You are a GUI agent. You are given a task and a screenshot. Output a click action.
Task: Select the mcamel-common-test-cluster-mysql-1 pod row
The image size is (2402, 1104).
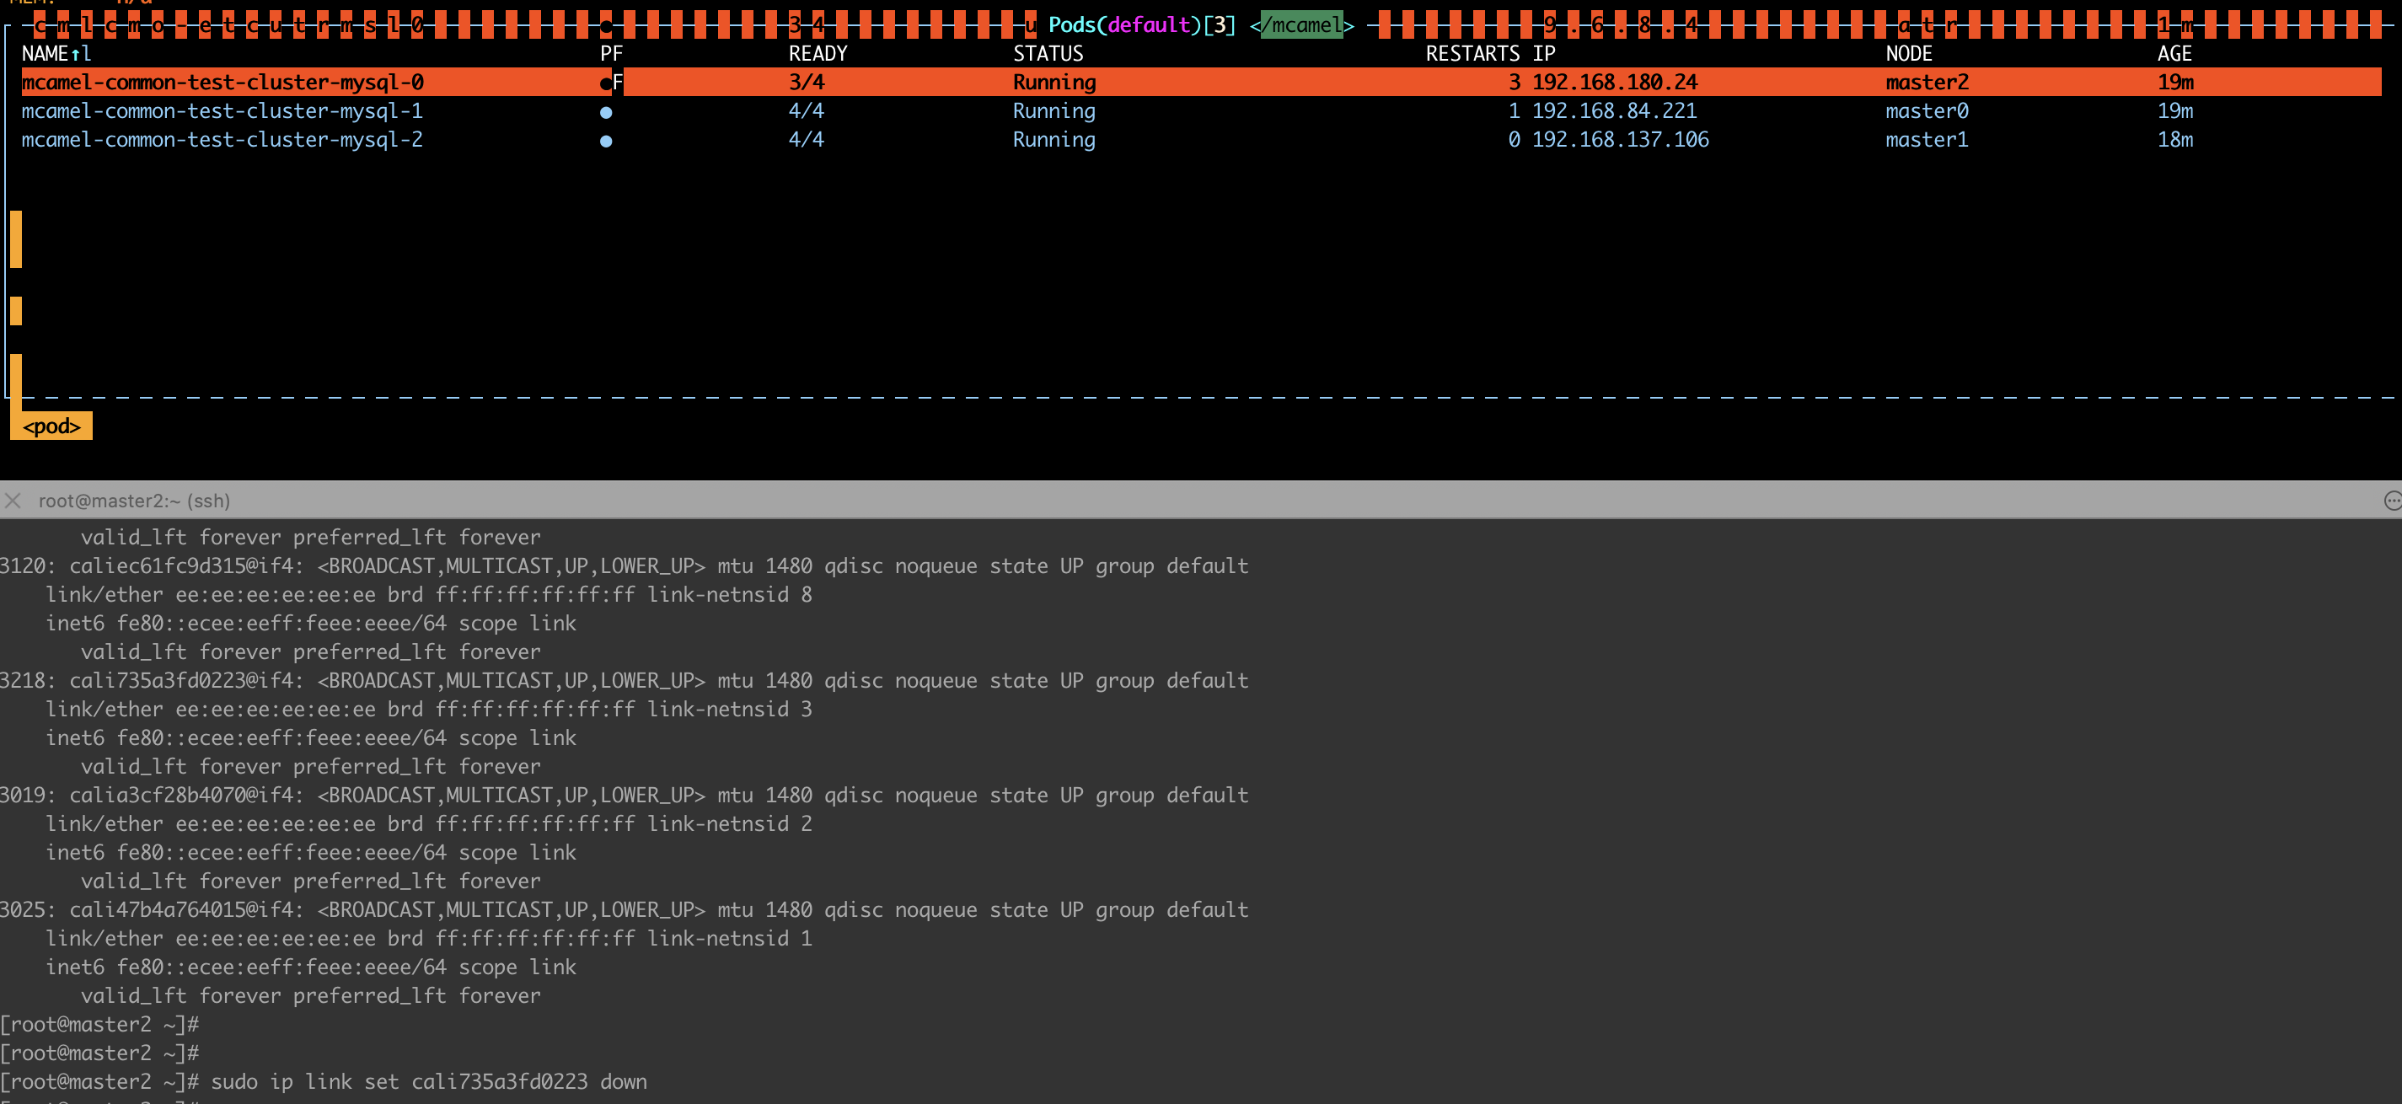tap(222, 112)
